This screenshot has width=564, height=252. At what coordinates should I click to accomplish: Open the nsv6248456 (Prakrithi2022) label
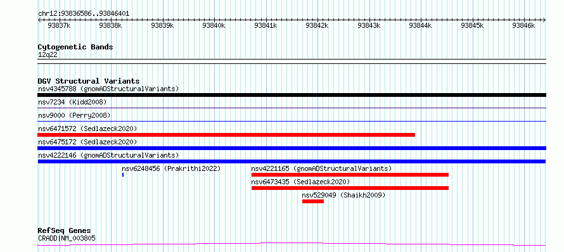pos(171,168)
